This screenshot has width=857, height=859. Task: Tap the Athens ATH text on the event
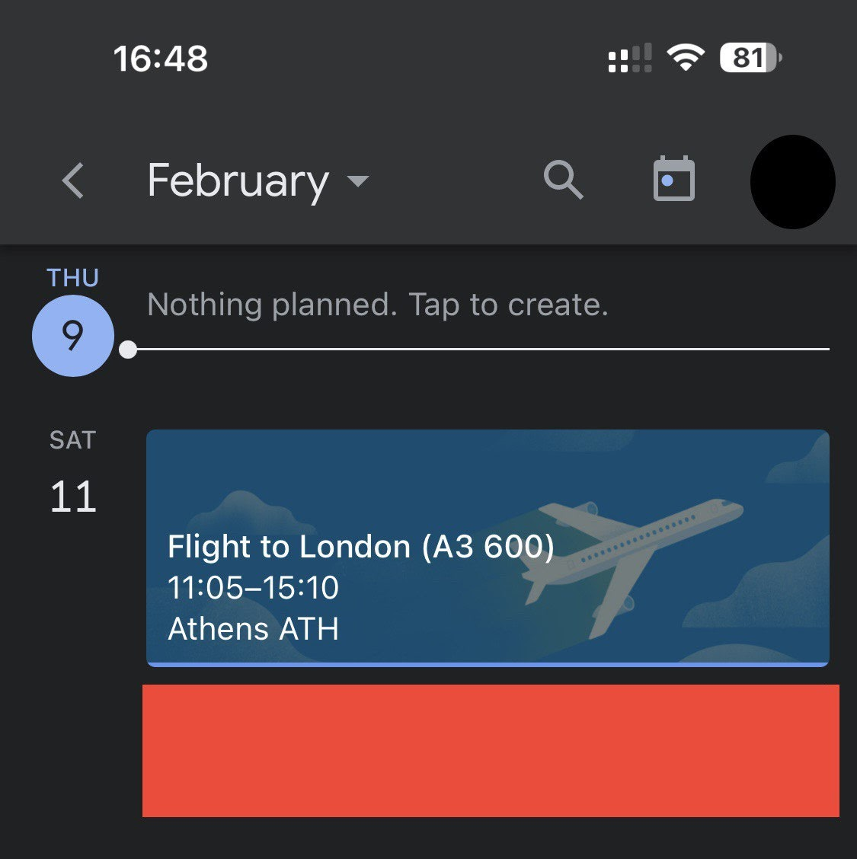(x=253, y=628)
